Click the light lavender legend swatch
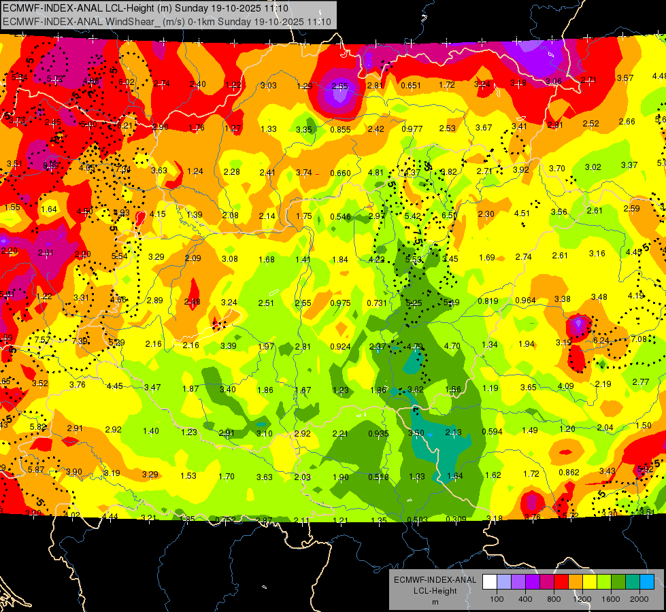 (x=504, y=582)
